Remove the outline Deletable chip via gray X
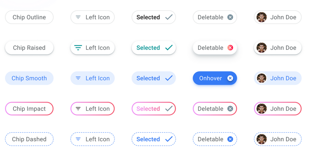 click(230, 17)
